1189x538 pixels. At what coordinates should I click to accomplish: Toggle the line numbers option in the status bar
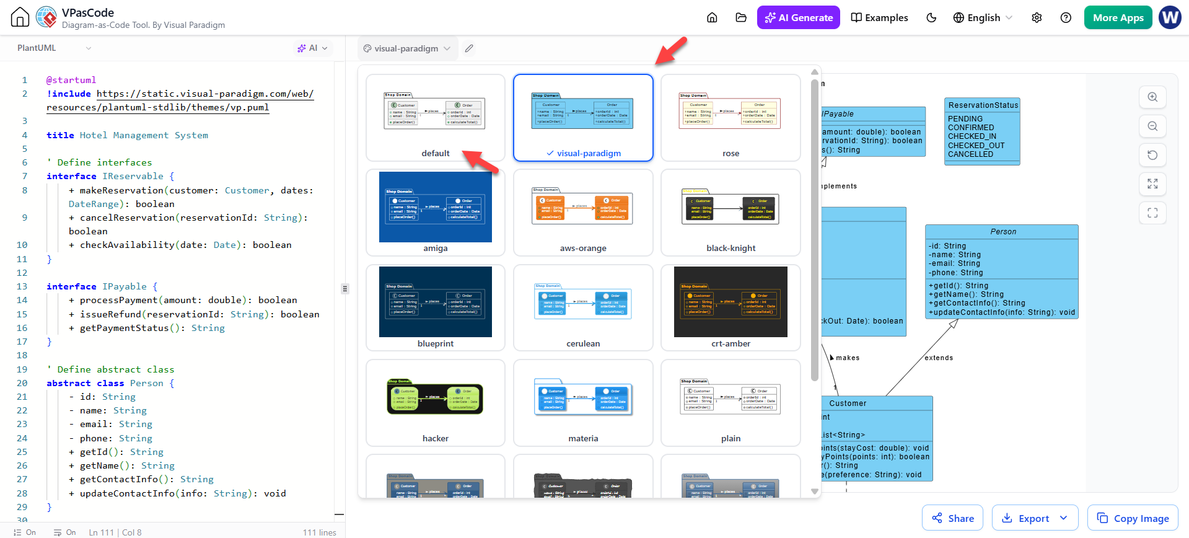click(x=24, y=532)
